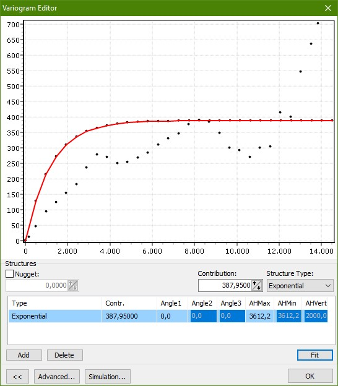This screenshot has height=386, width=338.
Task: Click the Contribution value field
Action: [225, 285]
